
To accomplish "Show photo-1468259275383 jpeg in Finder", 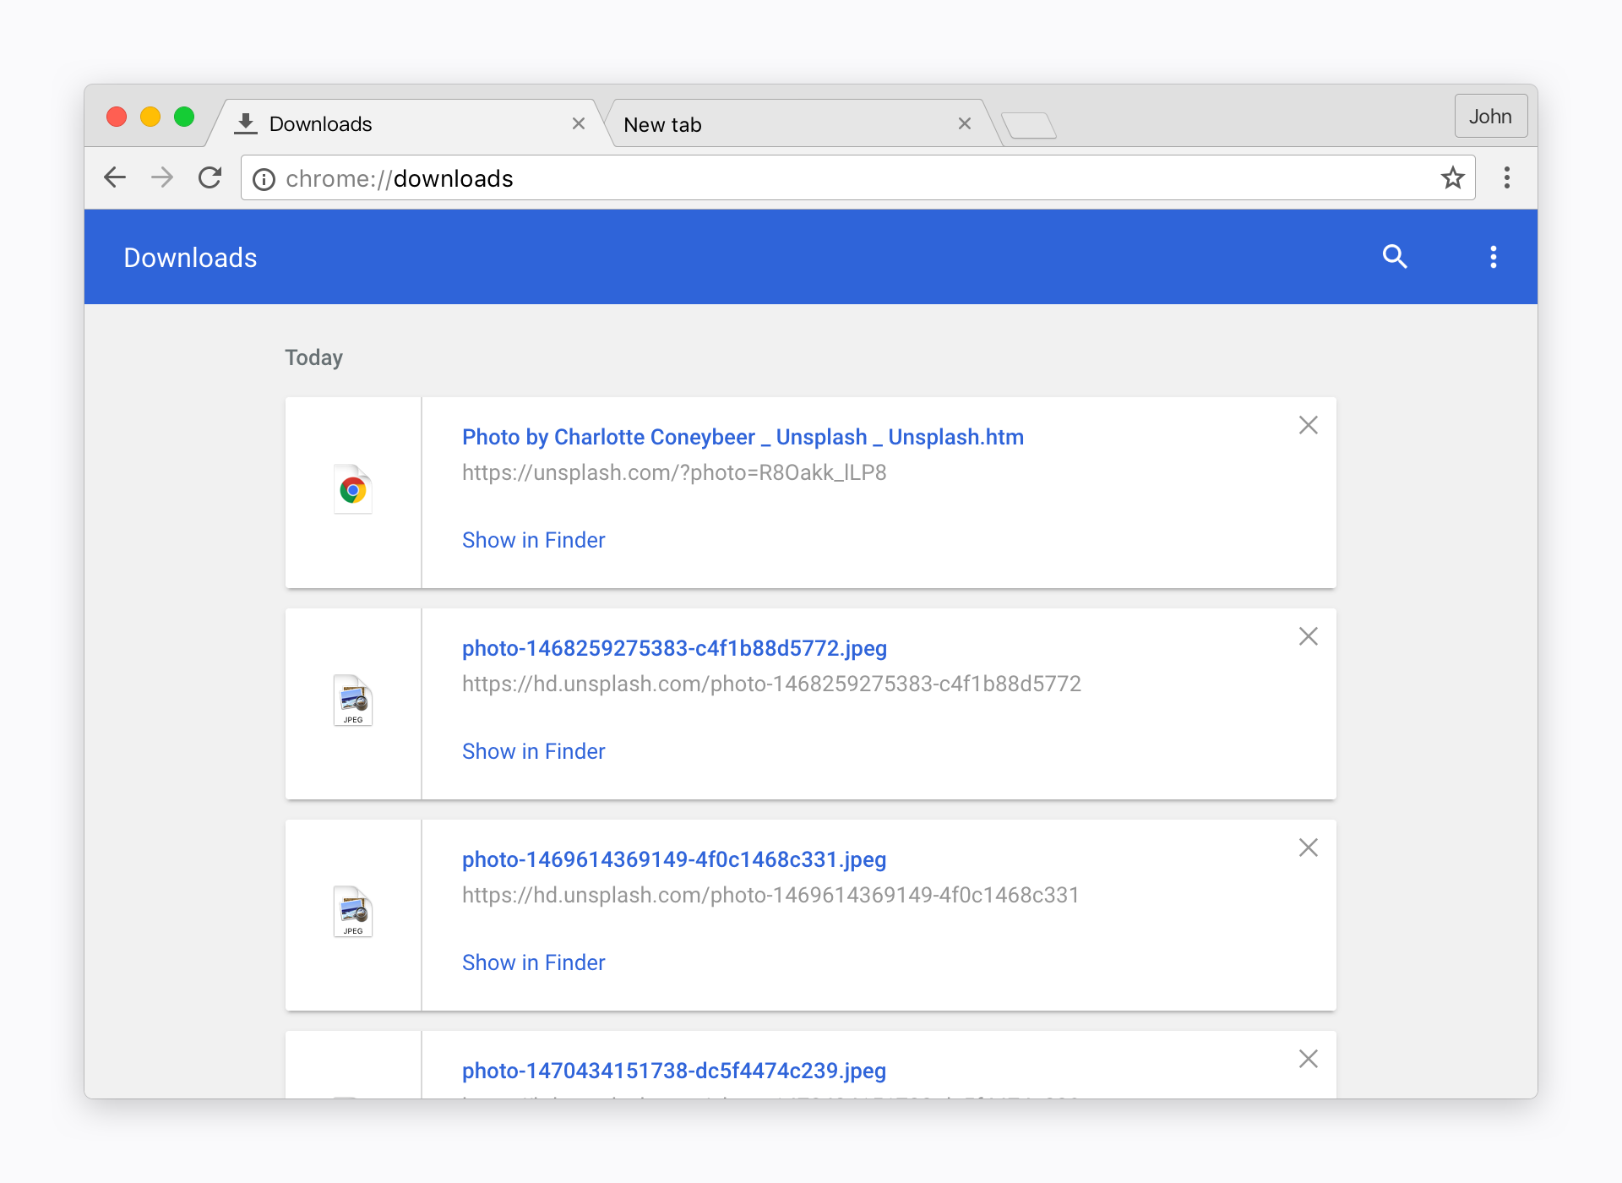I will [533, 751].
